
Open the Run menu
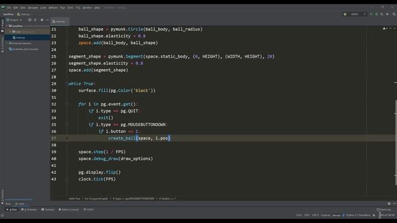click(x=63, y=7)
